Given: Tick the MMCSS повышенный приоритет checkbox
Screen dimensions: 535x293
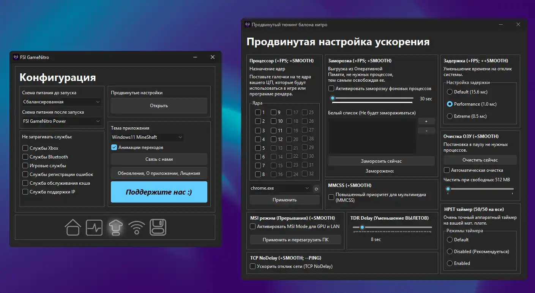Looking at the screenshot, I should pos(331,197).
